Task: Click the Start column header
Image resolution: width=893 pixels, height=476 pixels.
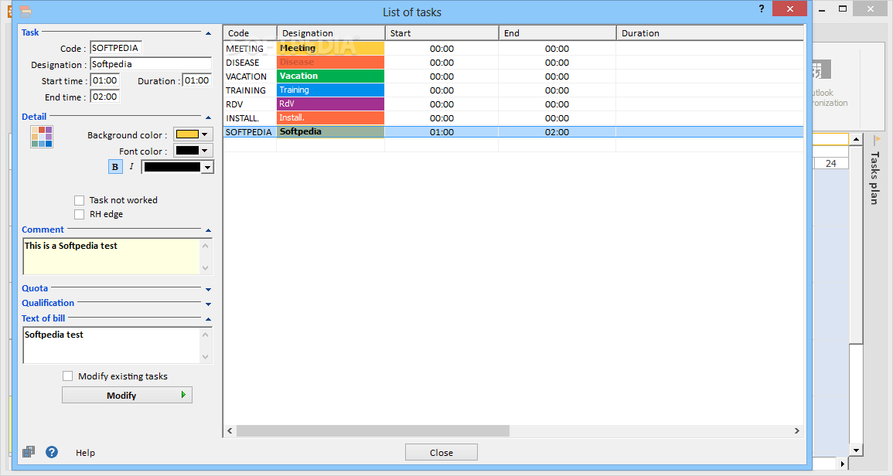Action: [x=442, y=33]
